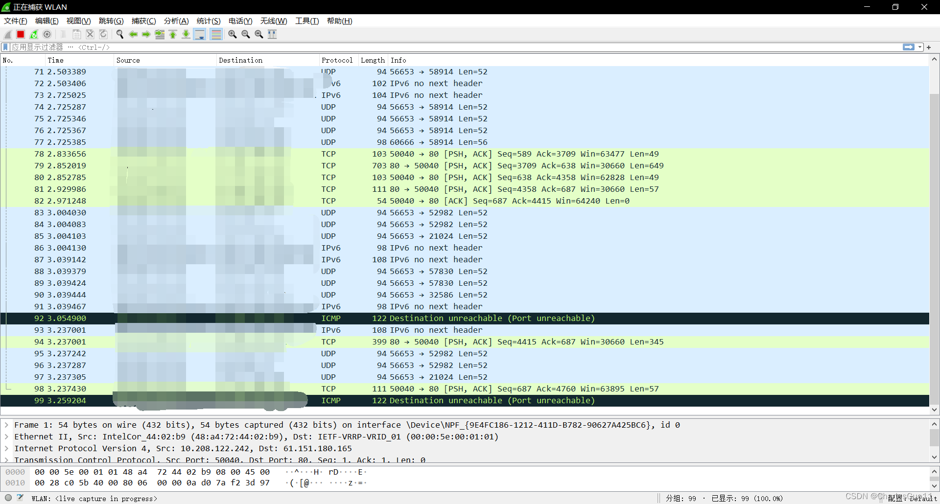Select packet 77 UDP 60666 → 58914 row
940x504 pixels.
click(465, 142)
